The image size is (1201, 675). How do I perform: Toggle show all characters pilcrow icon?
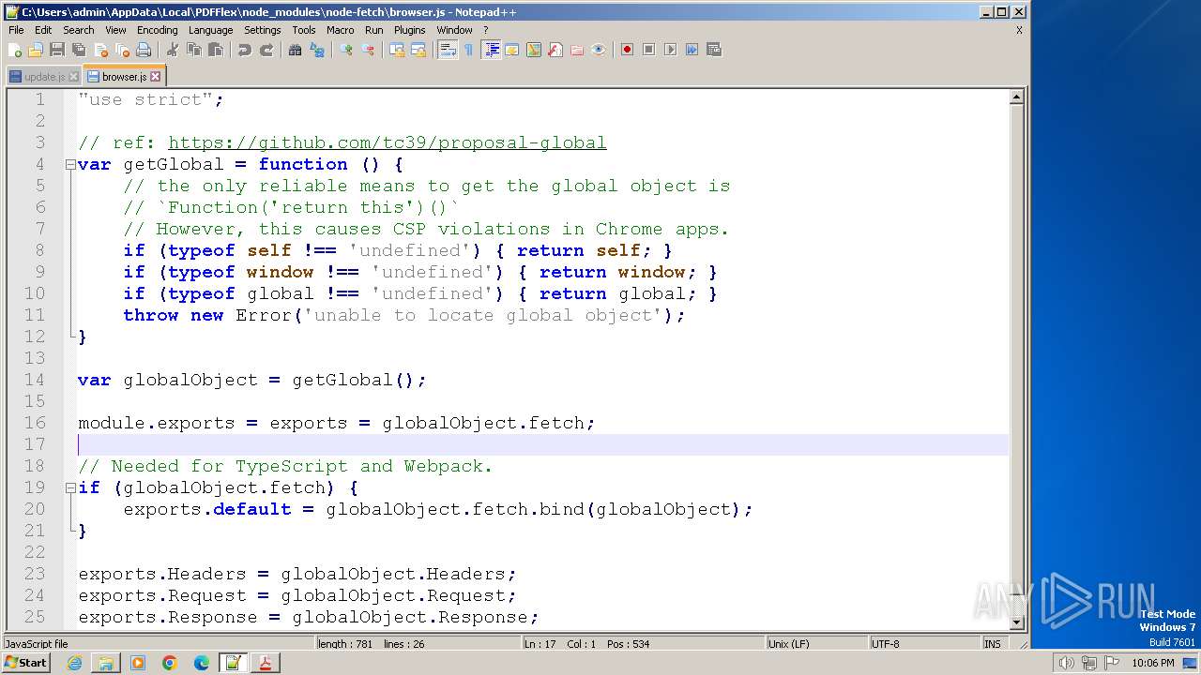(468, 50)
